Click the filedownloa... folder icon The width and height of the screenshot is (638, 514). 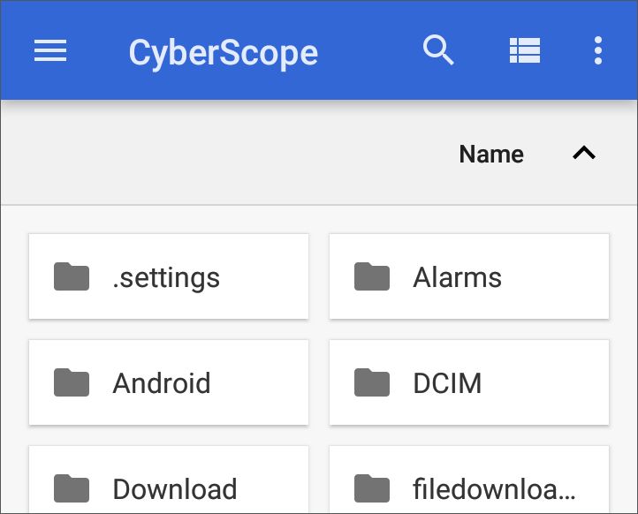click(372, 488)
